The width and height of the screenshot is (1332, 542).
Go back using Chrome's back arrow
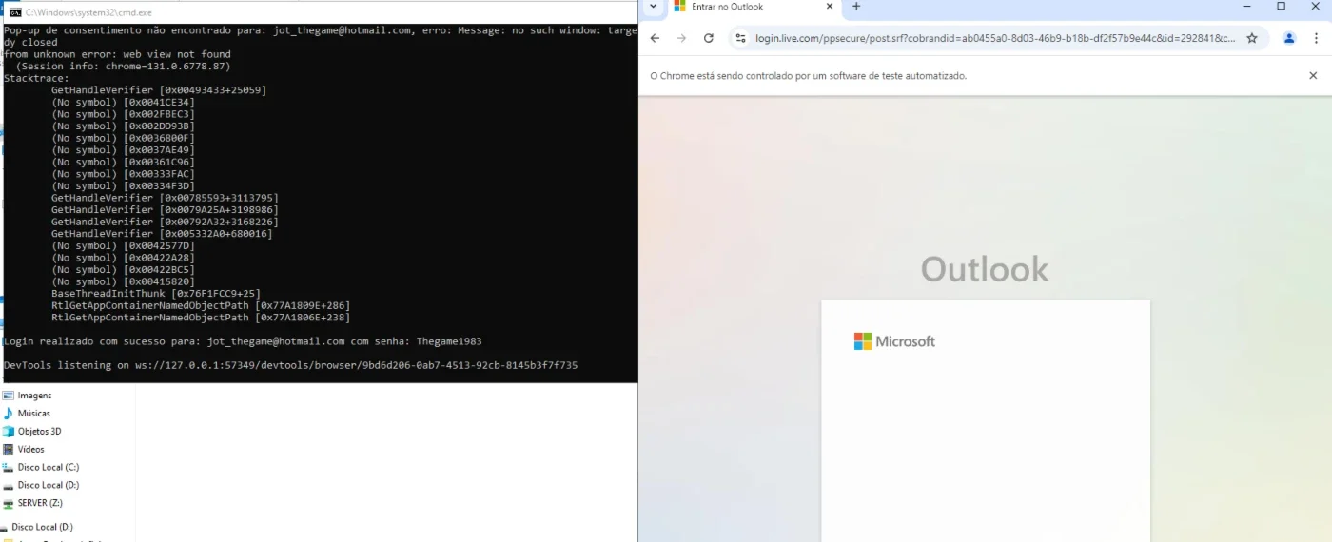coord(655,38)
